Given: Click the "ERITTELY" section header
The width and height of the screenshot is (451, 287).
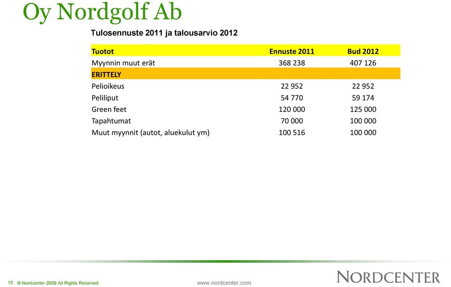Looking at the screenshot, I should (107, 75).
